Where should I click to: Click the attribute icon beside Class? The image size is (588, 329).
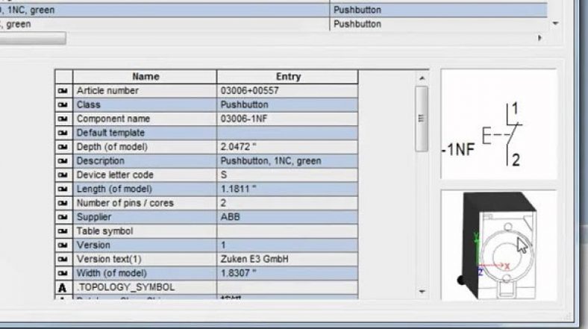tap(63, 105)
